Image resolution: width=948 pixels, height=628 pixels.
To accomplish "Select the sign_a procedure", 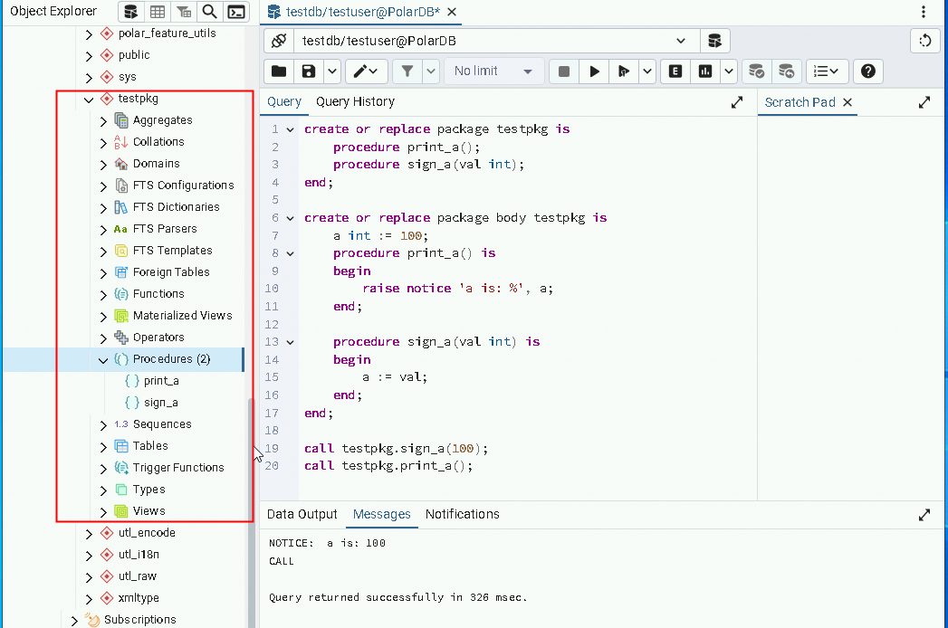I will tap(160, 403).
